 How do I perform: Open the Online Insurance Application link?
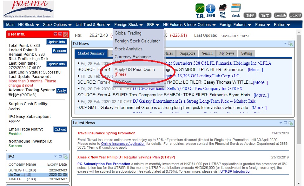(x=123, y=144)
